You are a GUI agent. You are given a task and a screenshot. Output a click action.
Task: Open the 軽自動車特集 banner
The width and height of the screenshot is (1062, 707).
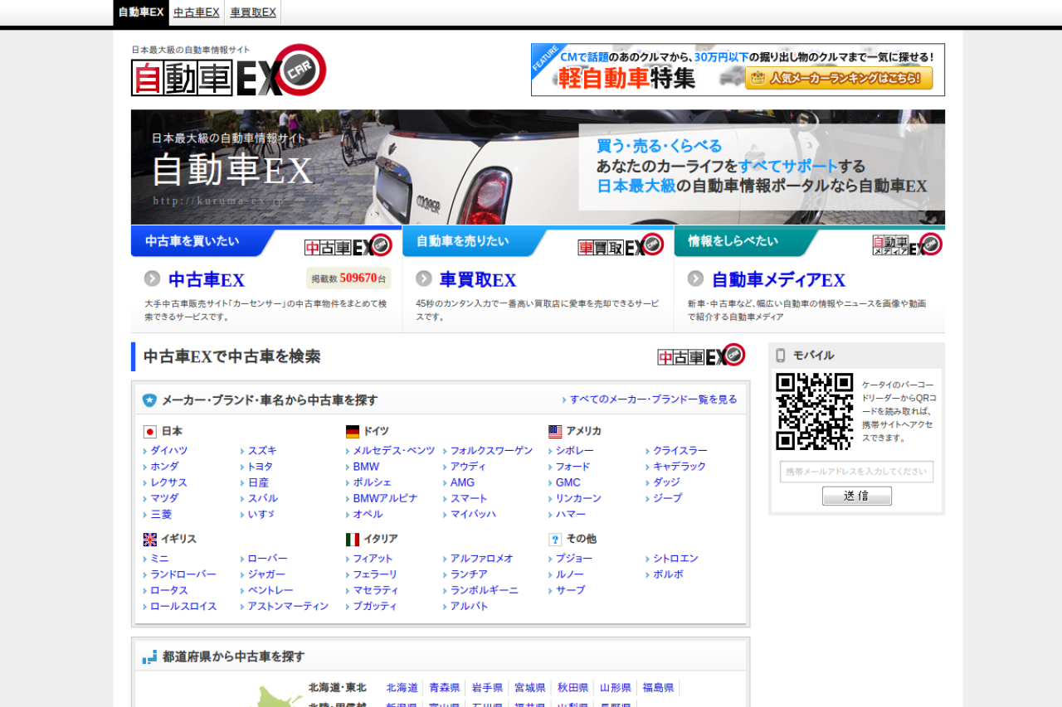[738, 70]
